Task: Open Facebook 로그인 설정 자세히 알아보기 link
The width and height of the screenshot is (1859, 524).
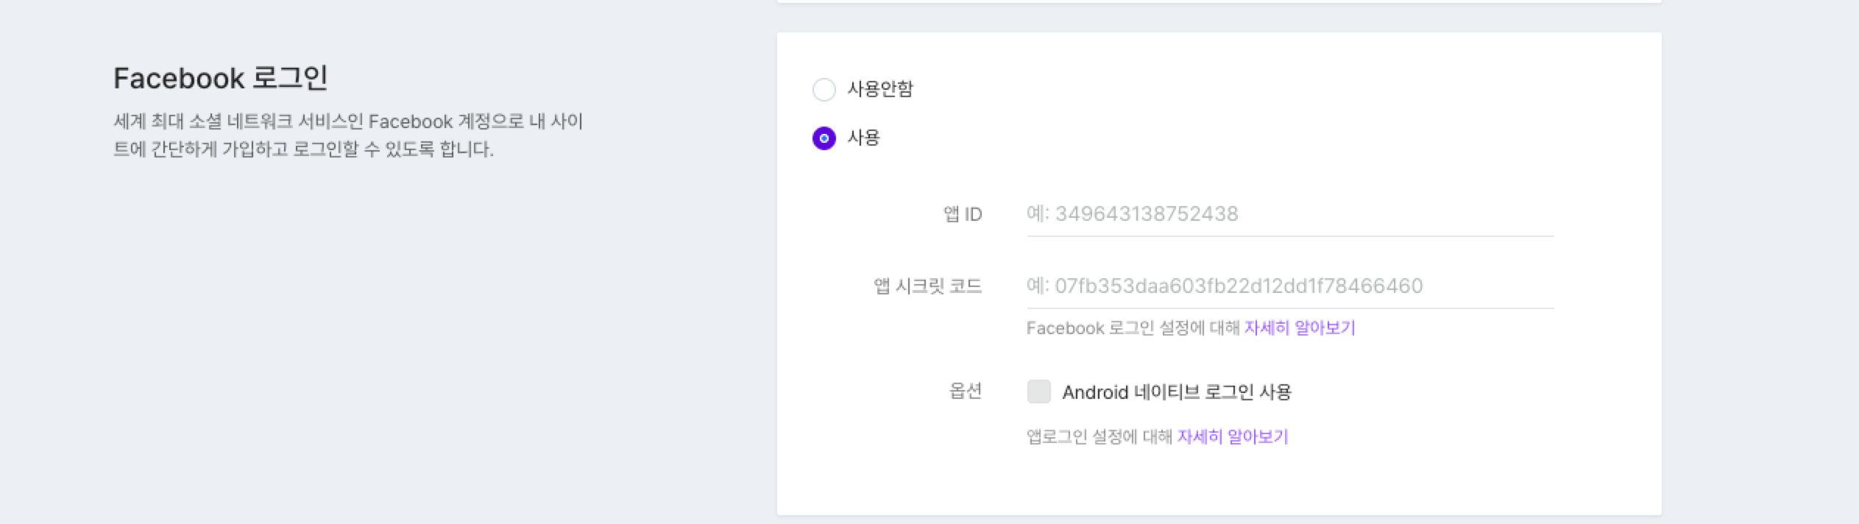Action: [1299, 328]
